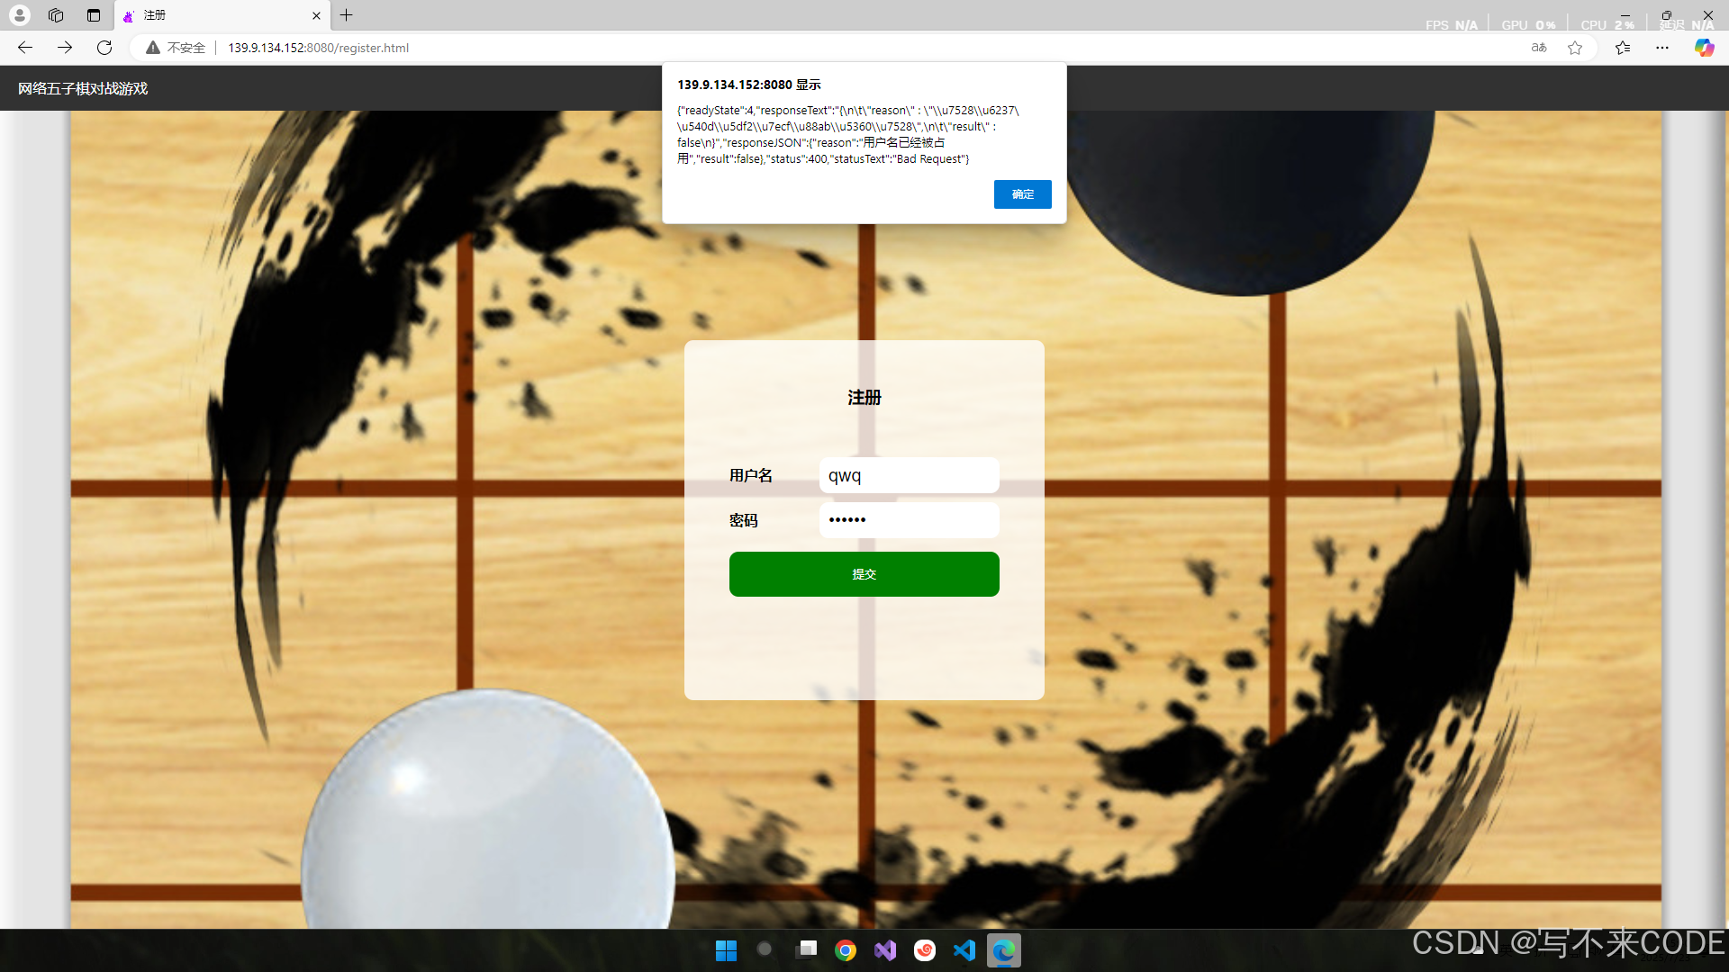The width and height of the screenshot is (1729, 972).
Task: Focus the 用户名 input containing qwq
Action: (x=909, y=475)
